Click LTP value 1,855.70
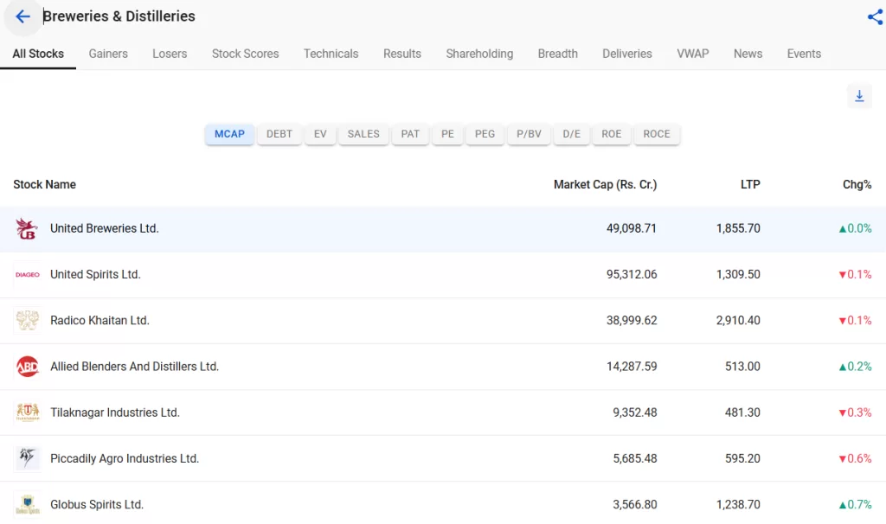The height and width of the screenshot is (524, 886). tap(738, 228)
